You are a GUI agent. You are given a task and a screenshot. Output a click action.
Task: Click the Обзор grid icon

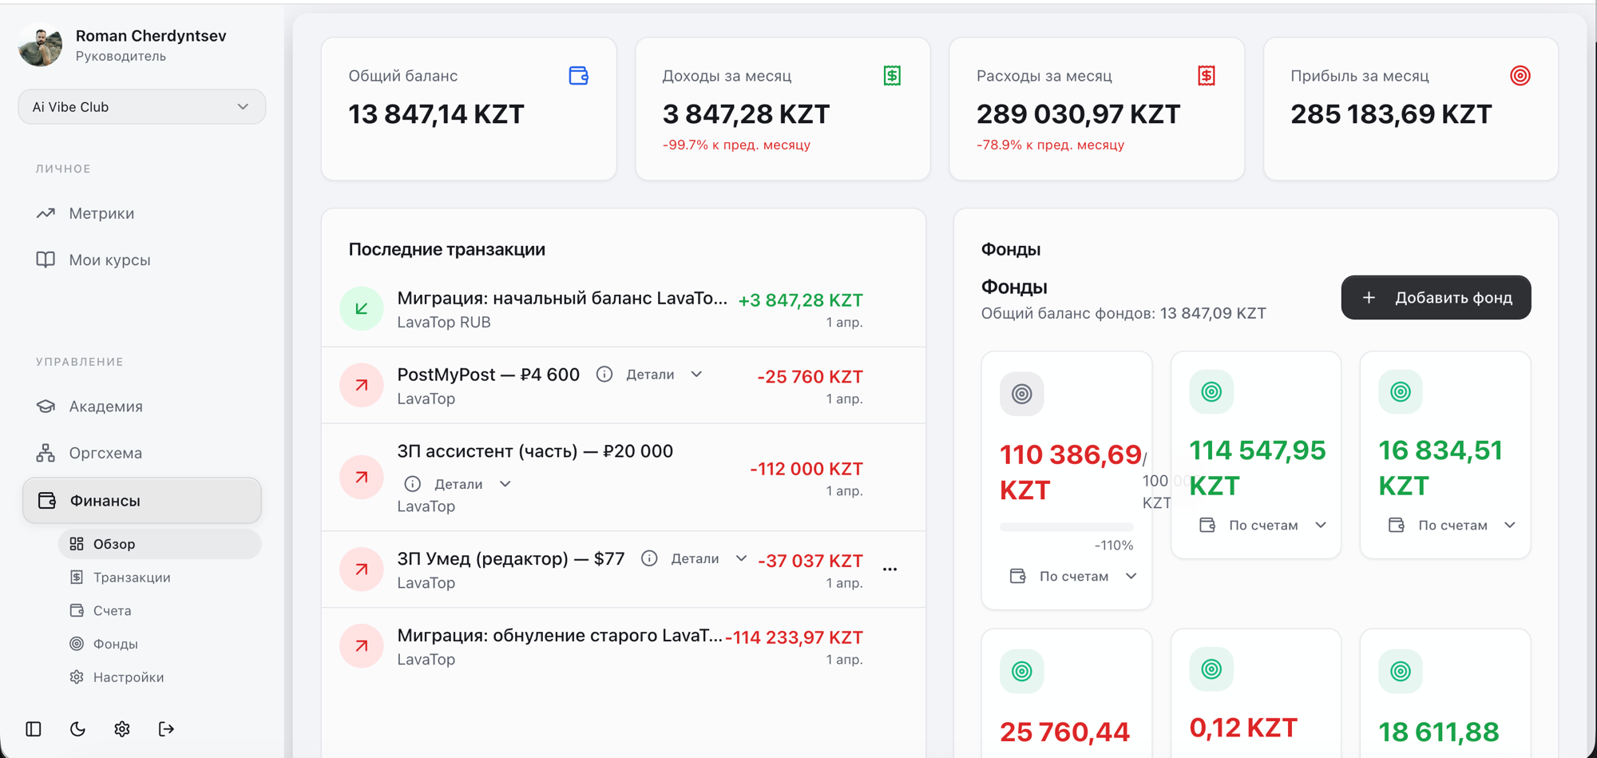coord(77,544)
